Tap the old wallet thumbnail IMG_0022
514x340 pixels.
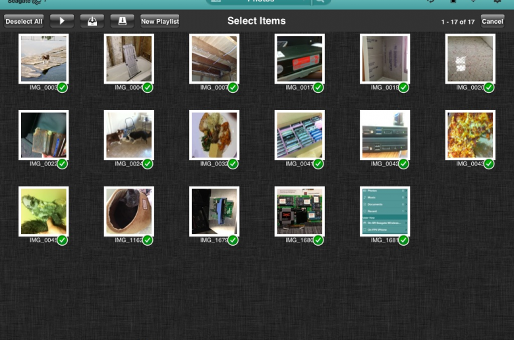point(43,135)
